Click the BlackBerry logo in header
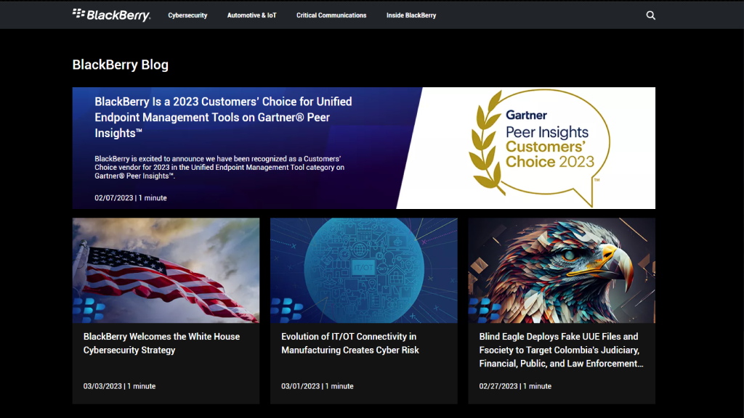The height and width of the screenshot is (418, 744). [x=111, y=15]
